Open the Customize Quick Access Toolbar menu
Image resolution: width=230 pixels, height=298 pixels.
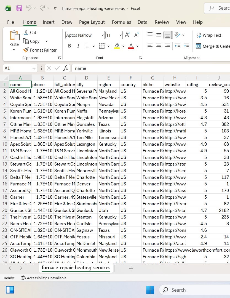click(55, 8)
